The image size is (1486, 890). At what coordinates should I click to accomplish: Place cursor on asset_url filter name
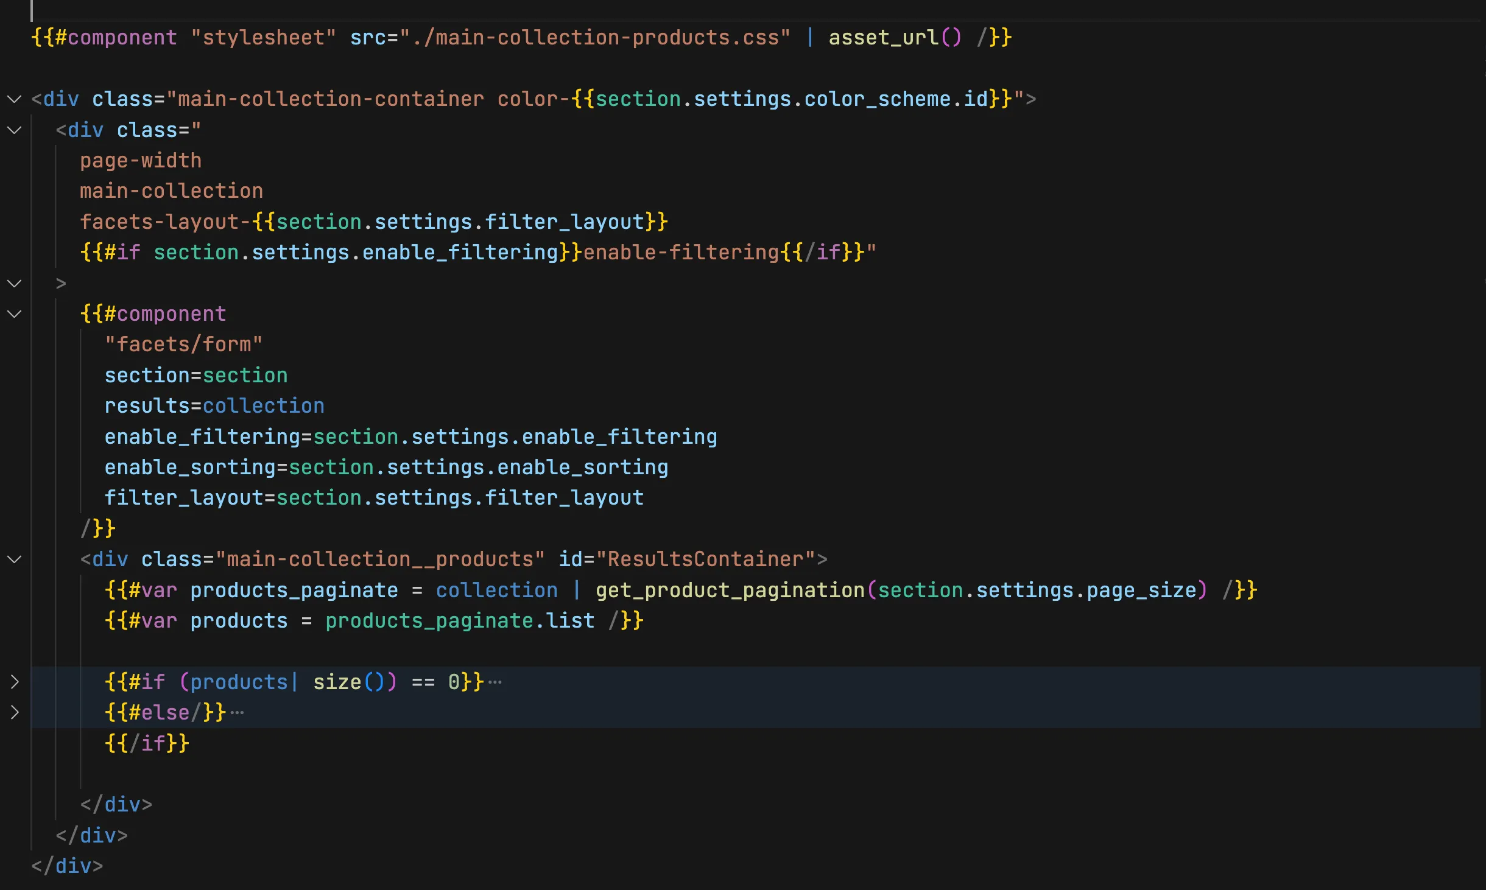[883, 38]
